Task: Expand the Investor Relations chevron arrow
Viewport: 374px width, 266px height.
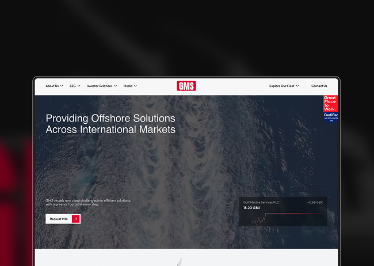Action: tap(116, 86)
